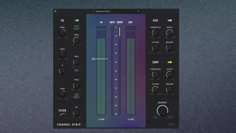Click the CHANNEL STRIP title

tap(69, 124)
